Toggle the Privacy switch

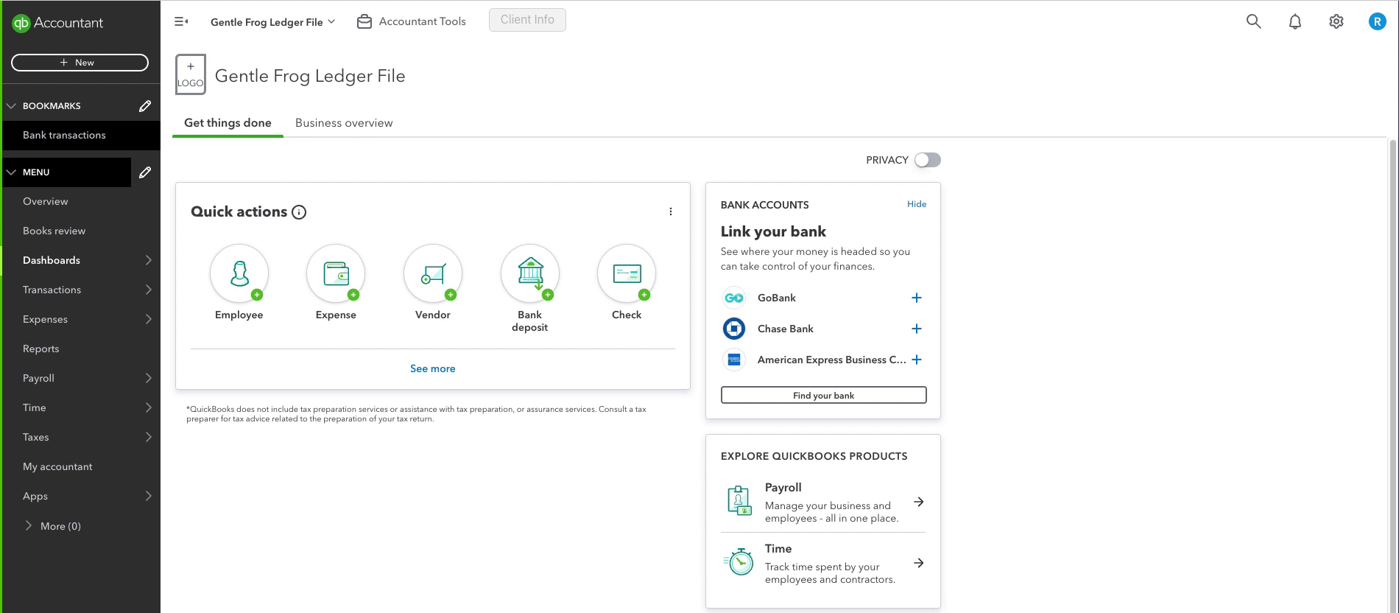point(928,160)
